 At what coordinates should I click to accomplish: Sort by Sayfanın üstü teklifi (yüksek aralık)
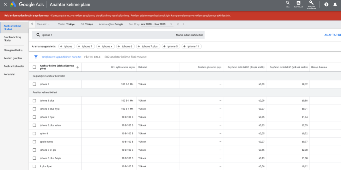point(289,67)
